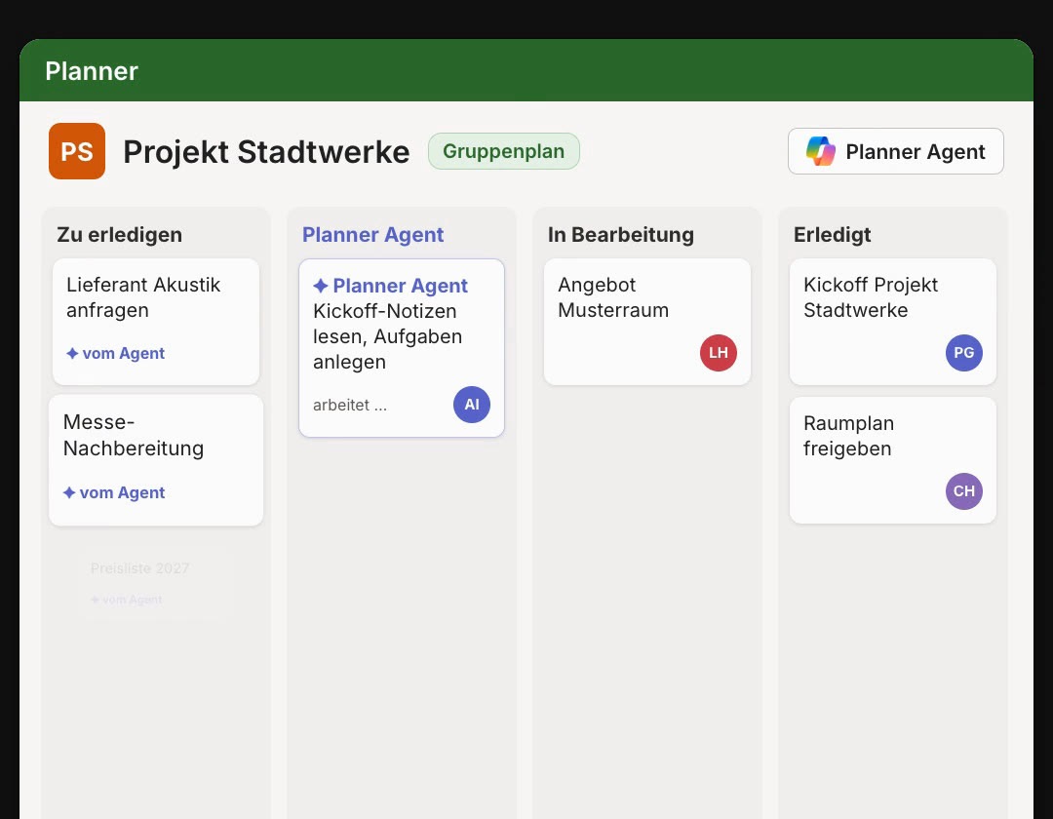Screen dimensions: 1053x819
Task: Click the Planner Agent column header
Action: pos(372,234)
